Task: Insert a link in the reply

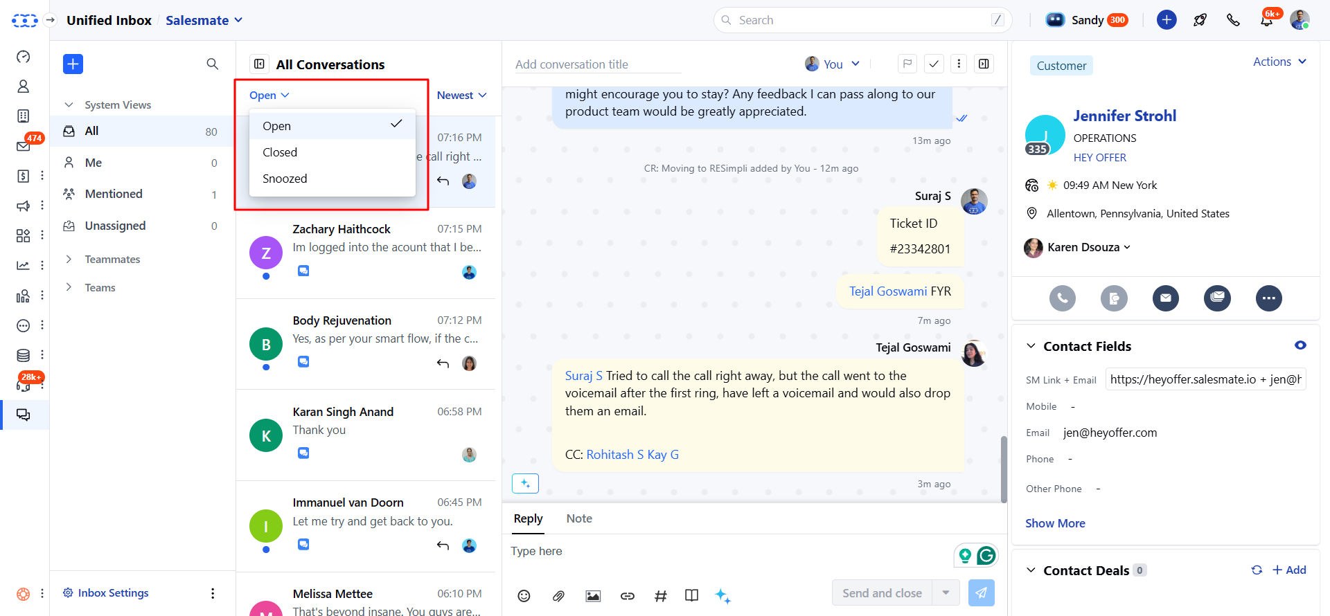Action: (x=627, y=596)
